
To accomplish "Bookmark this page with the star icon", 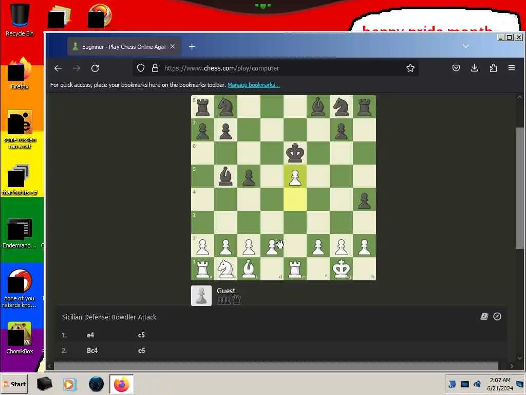I will [410, 68].
